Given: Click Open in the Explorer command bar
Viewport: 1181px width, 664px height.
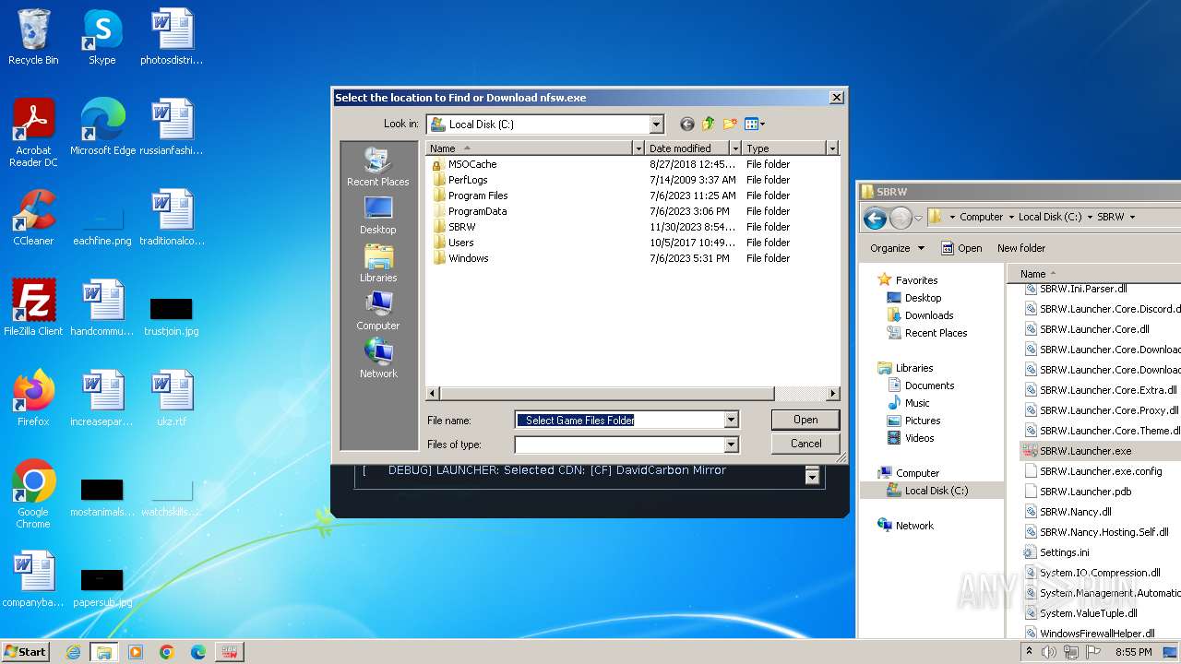Looking at the screenshot, I should [960, 248].
